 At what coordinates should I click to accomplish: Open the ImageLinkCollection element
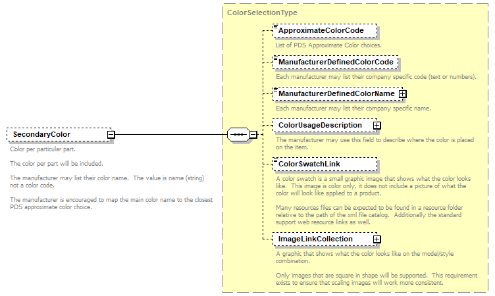pyautogui.click(x=321, y=239)
